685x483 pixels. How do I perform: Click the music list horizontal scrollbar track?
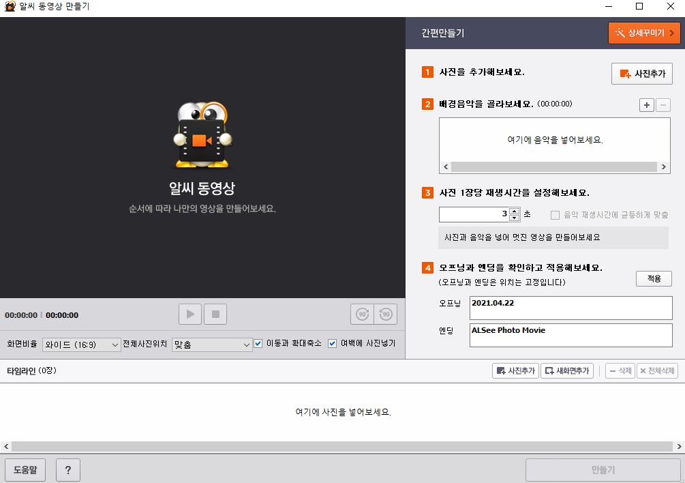[554, 166]
